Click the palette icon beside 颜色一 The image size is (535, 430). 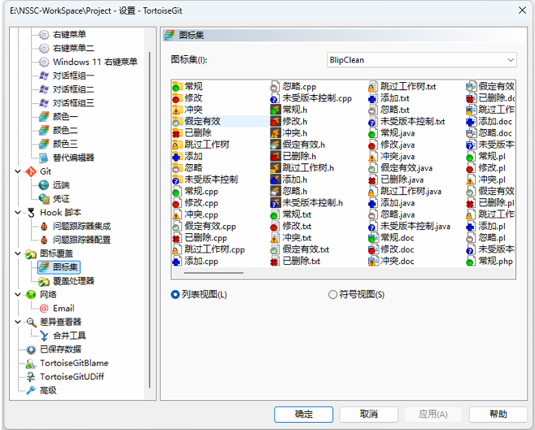44,116
